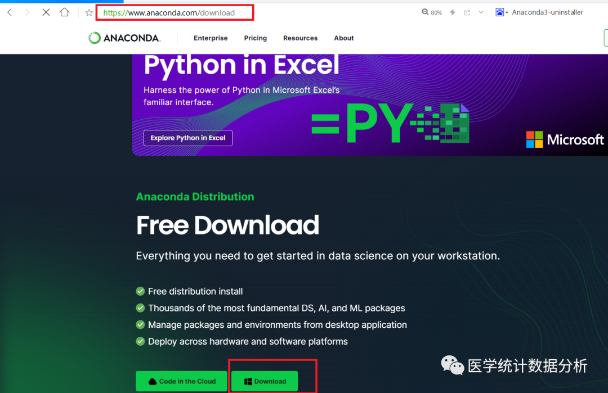Click 'Deploy across hardware and software platforms' text
This screenshot has height=393, width=608.
[248, 341]
